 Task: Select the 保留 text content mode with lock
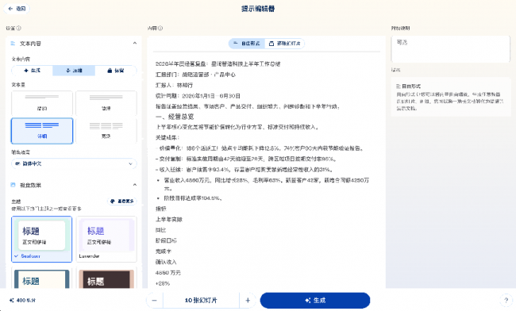coord(116,71)
